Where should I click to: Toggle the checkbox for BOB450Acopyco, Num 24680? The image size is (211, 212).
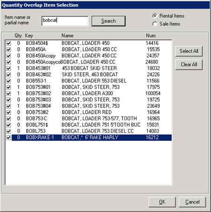[x=8, y=62]
